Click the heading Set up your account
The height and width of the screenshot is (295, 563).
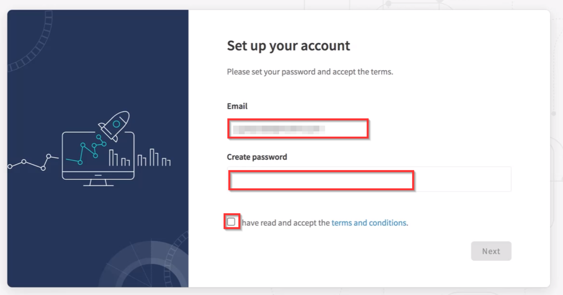pos(288,45)
